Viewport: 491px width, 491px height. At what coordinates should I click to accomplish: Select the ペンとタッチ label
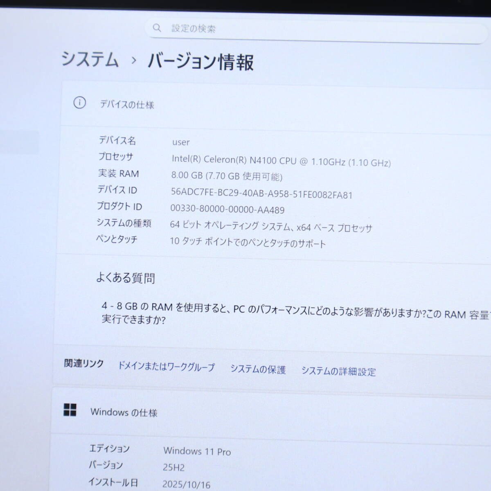tap(117, 239)
